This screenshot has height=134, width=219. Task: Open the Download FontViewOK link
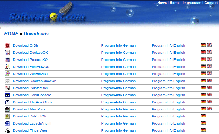31,67
